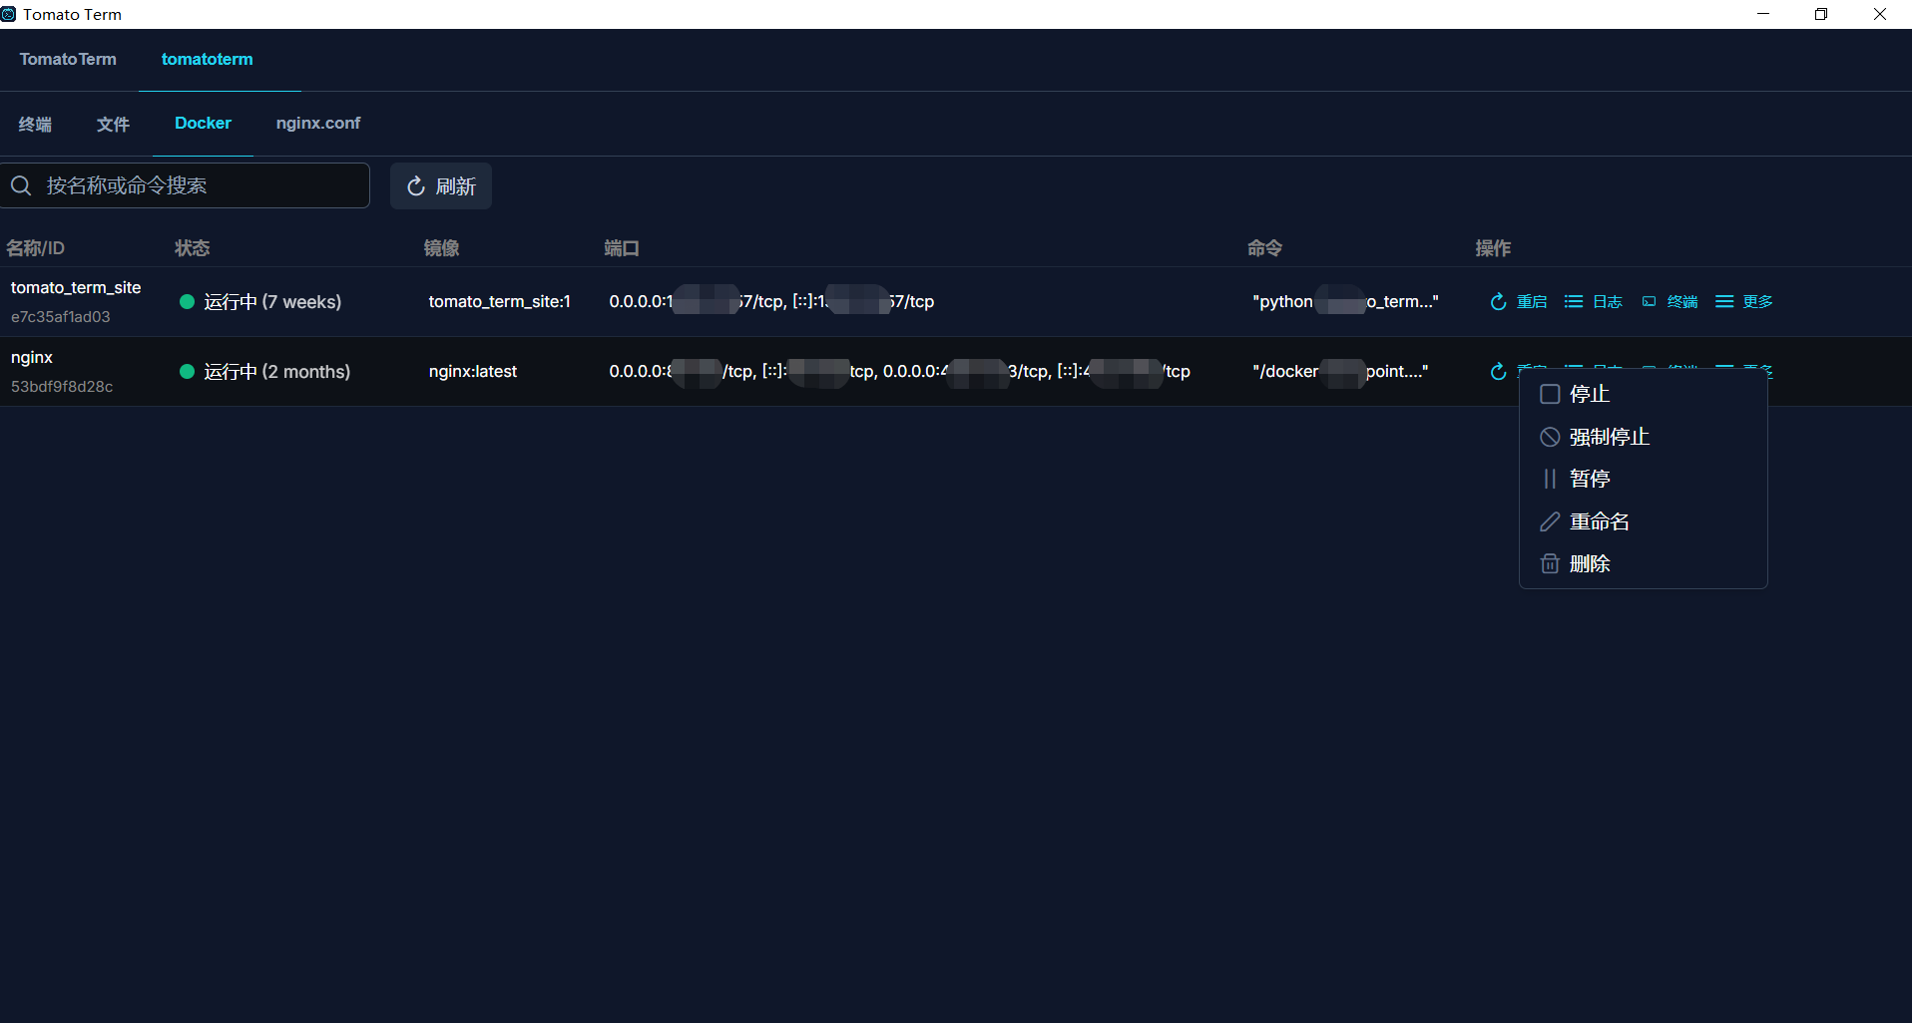Screen dimensions: 1912x1023
Task: Click the tomato_term_site container name
Action: click(76, 288)
